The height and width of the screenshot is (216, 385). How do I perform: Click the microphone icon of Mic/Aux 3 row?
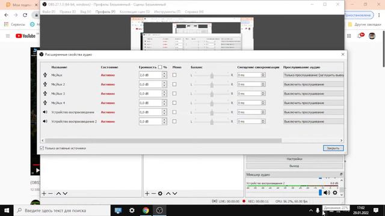click(45, 94)
